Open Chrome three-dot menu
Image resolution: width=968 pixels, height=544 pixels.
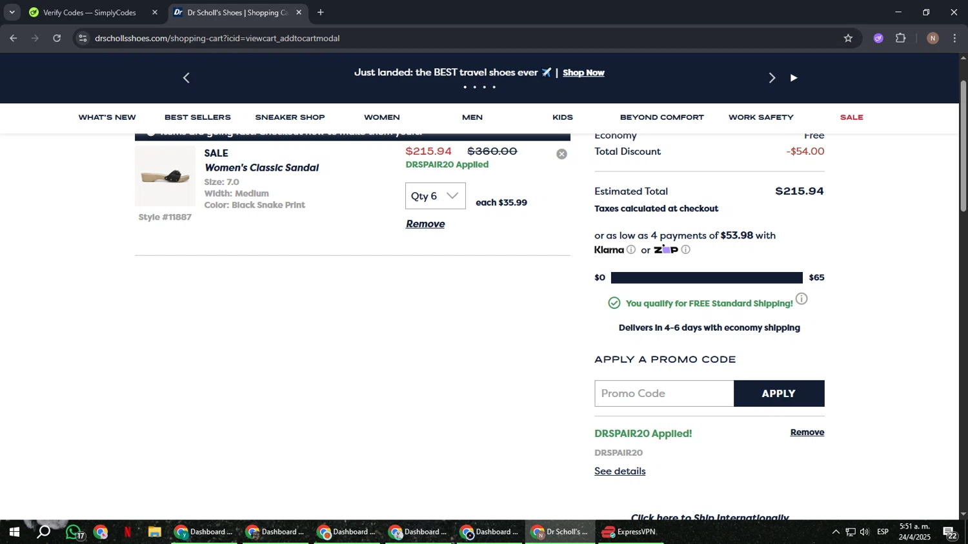click(x=955, y=39)
